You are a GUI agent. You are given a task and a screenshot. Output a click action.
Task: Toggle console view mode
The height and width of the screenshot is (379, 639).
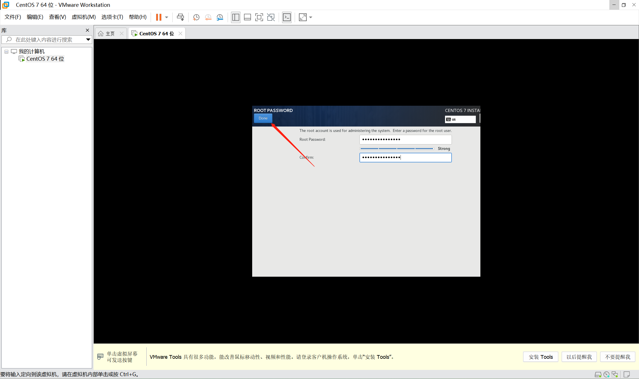(287, 17)
